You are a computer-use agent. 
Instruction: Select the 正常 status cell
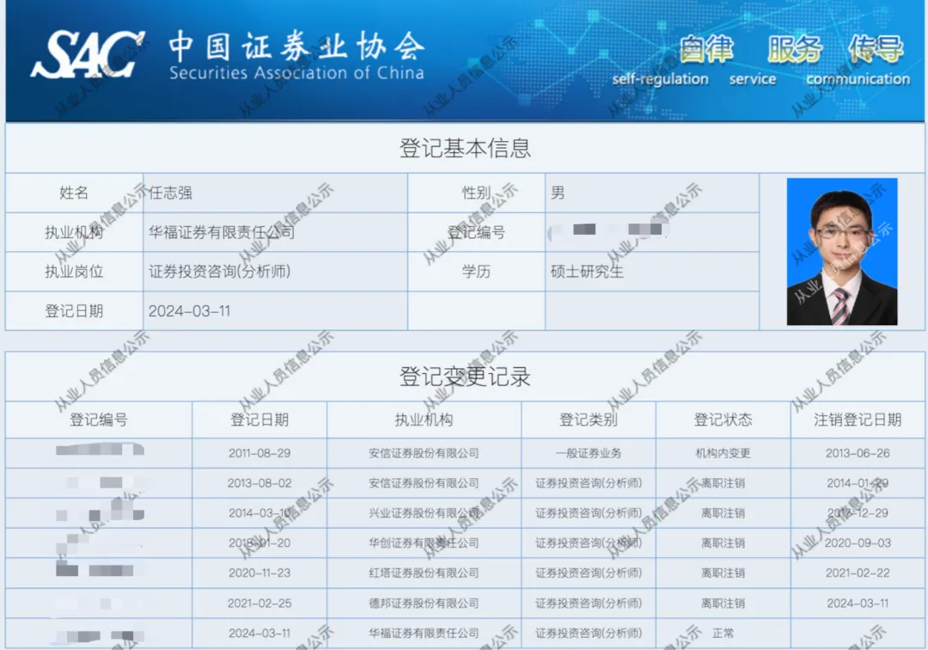pos(723,634)
